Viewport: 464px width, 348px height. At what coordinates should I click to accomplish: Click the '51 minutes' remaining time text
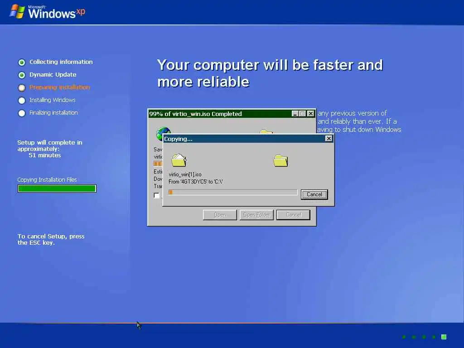tap(45, 155)
